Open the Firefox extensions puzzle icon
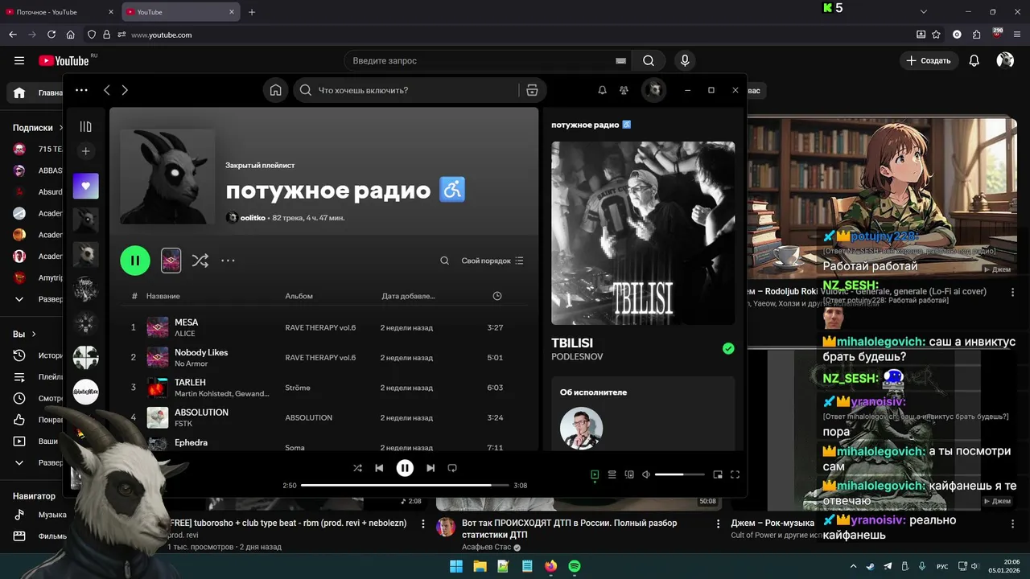Screen dimensions: 1030x579 (x=977, y=35)
